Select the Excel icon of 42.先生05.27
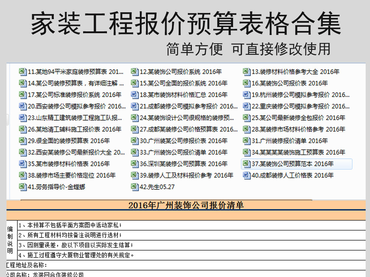The image size is (370, 277). point(135,187)
